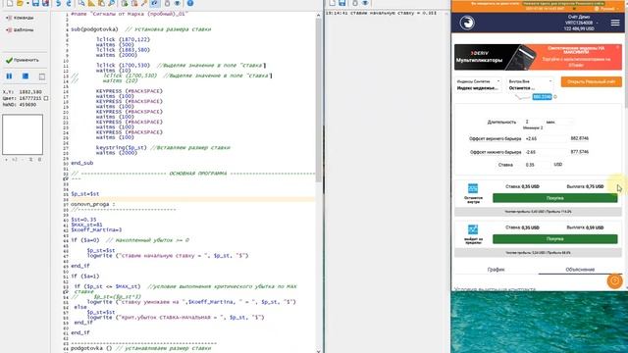This screenshot has height=353, width=628.
Task: Close the Deriv promotional banner with the x
Action: pyautogui.click(x=618, y=47)
